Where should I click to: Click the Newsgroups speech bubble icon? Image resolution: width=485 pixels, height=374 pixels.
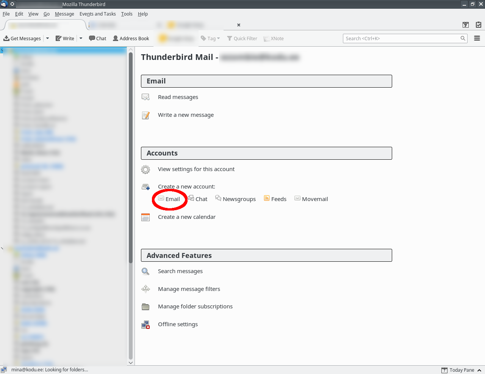point(218,198)
